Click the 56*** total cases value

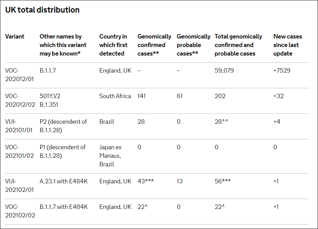tap(222, 181)
